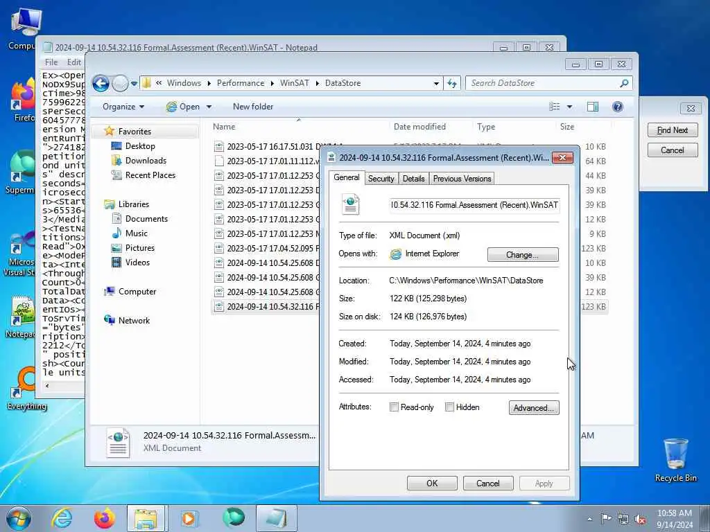Click New folder in Explorer toolbar
710x532 pixels.
[x=252, y=107]
